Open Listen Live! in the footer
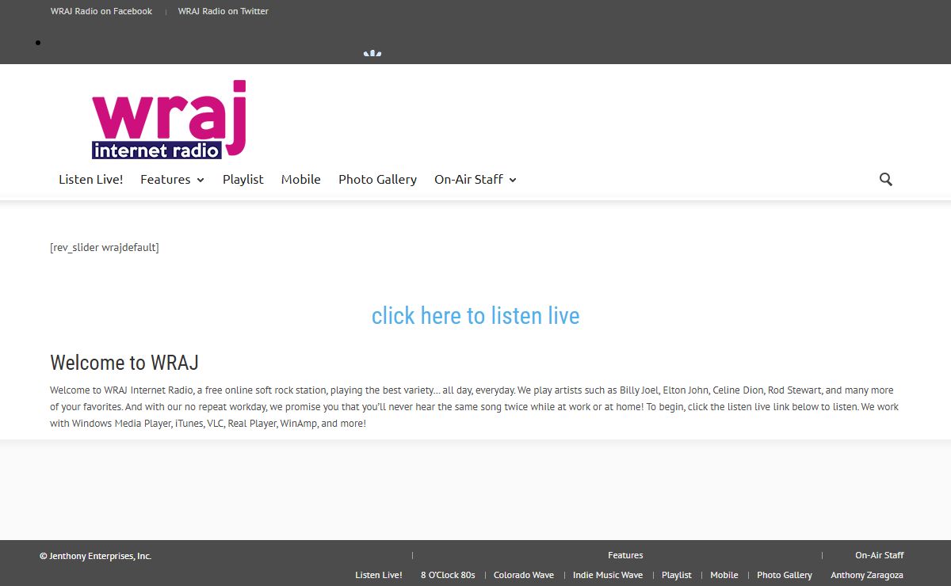This screenshot has height=586, width=951. pos(379,575)
